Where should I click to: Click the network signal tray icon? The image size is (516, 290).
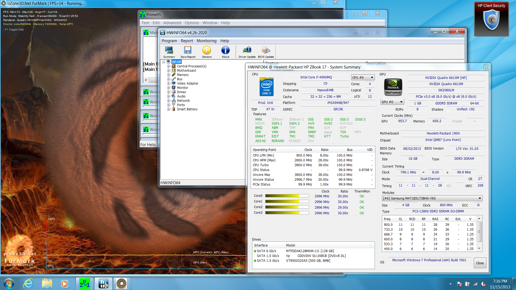pos(475,284)
